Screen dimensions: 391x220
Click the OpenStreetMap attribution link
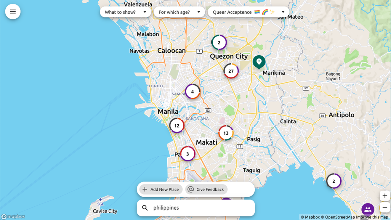pos(339,217)
